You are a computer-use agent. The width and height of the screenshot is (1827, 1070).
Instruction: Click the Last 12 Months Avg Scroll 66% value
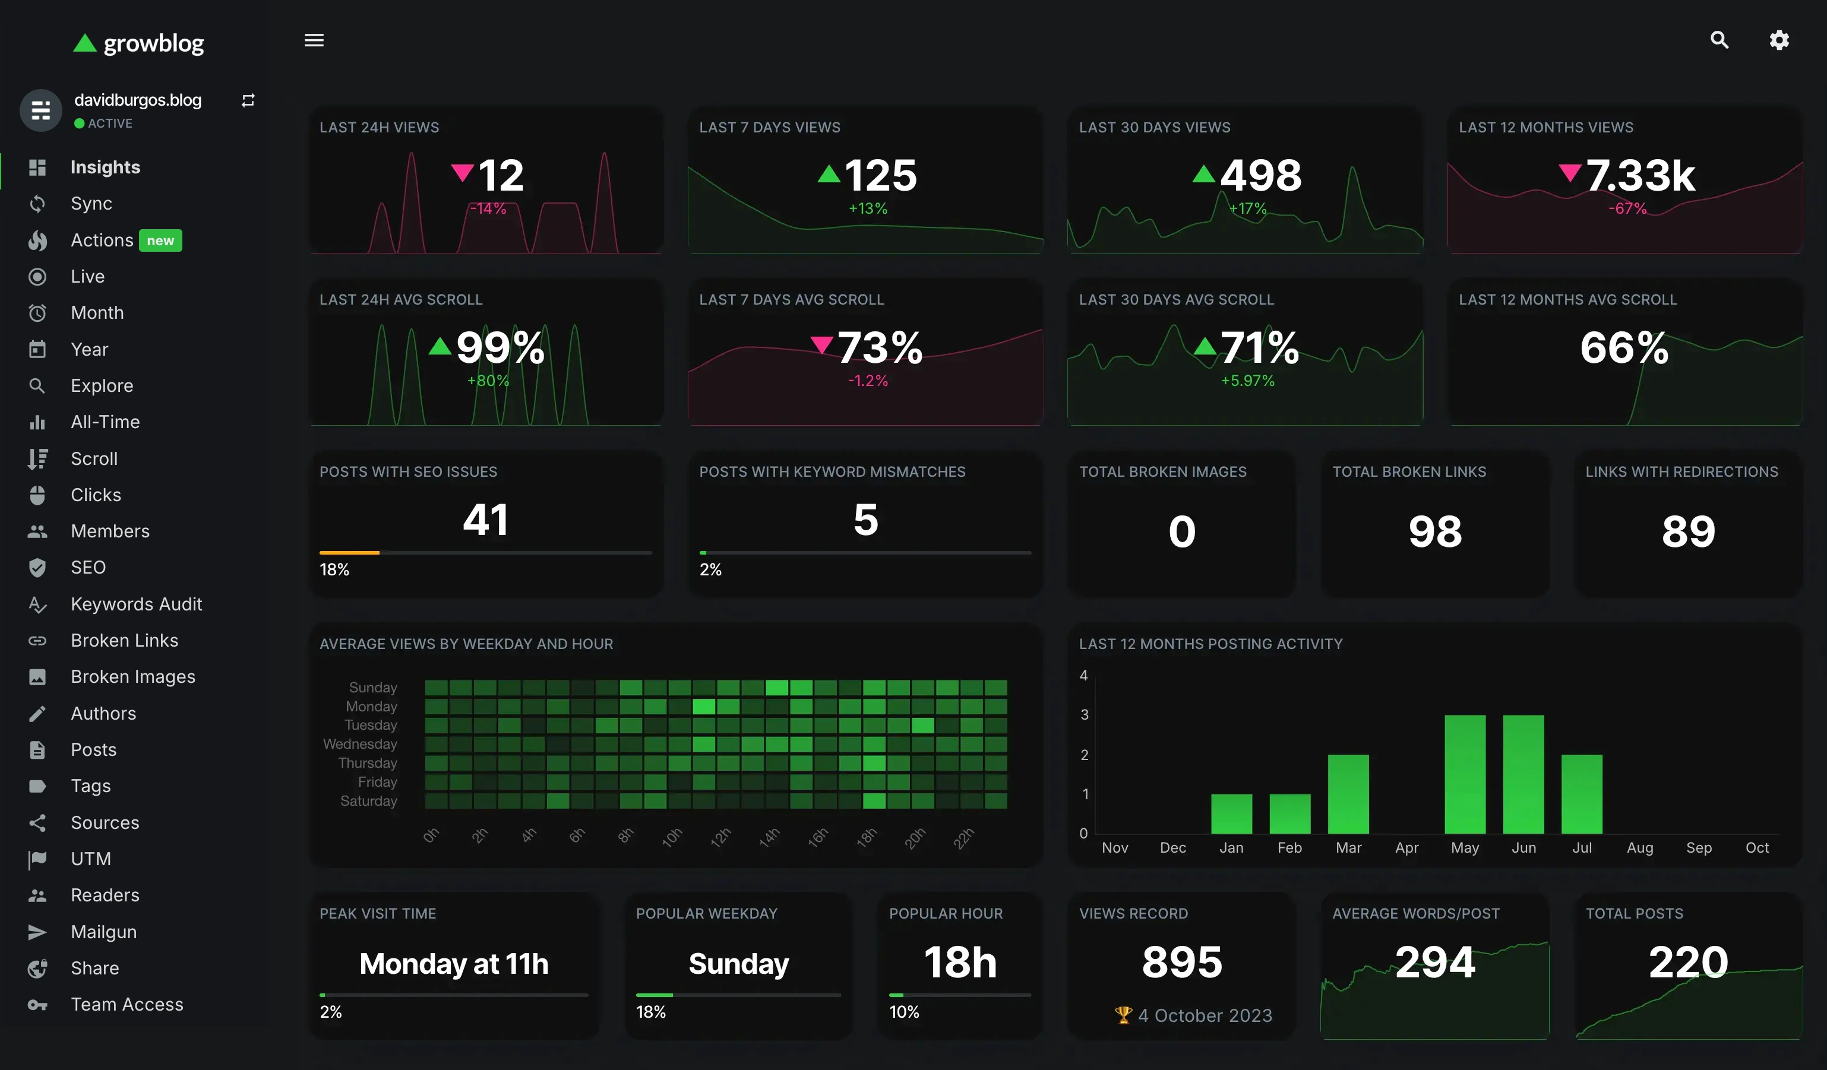[x=1624, y=347]
